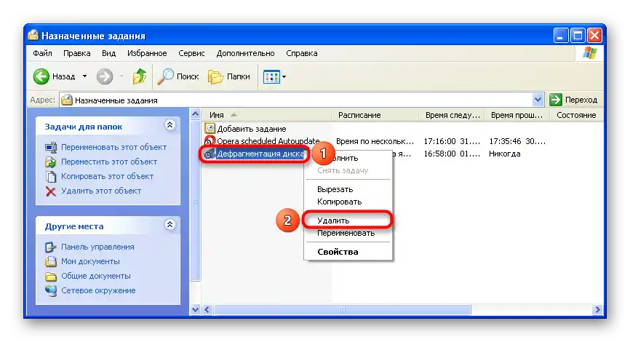Click the address field text Назначенные задания

click(x=116, y=100)
